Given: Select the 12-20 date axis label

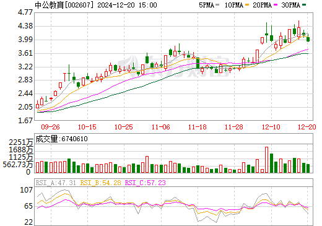Looking at the screenshot, I should tap(307, 127).
